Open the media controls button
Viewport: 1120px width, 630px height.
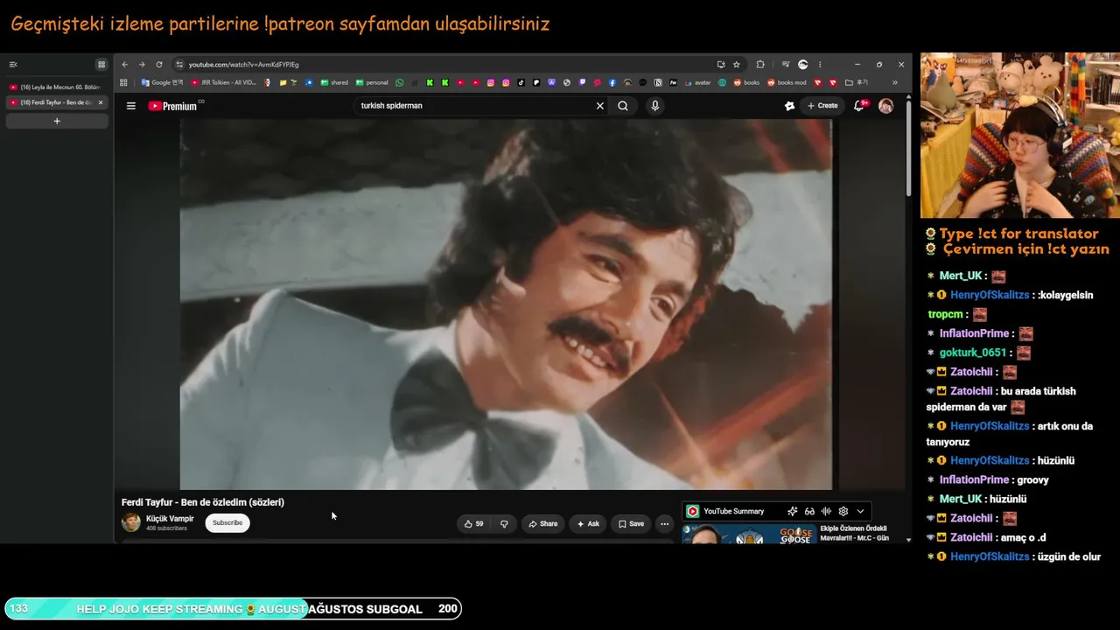click(x=785, y=65)
